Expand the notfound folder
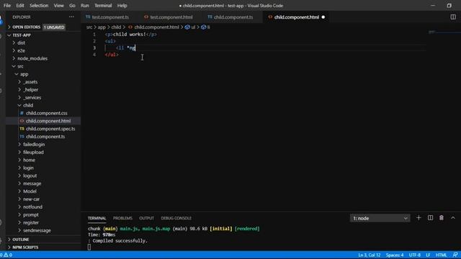Image resolution: width=461 pixels, height=259 pixels. pyautogui.click(x=32, y=207)
